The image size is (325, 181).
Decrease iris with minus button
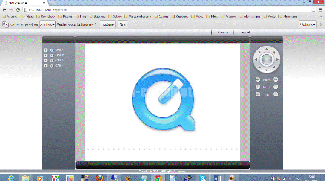[276, 94]
